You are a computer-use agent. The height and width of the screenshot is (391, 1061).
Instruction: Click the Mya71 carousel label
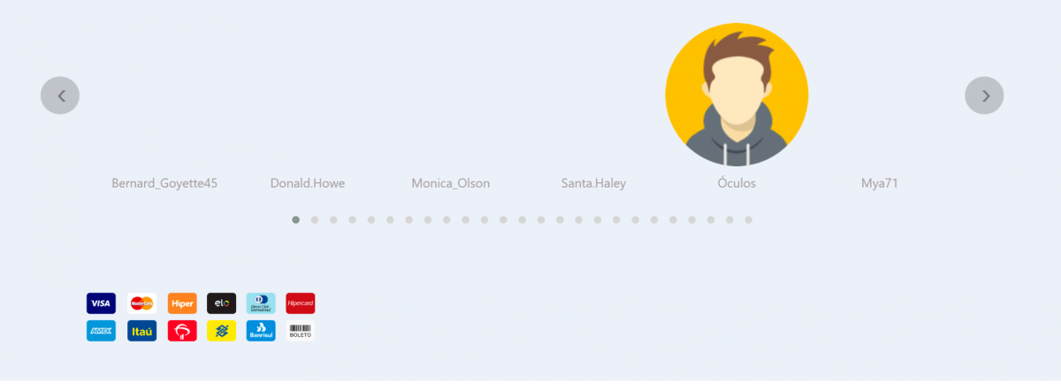click(x=880, y=183)
